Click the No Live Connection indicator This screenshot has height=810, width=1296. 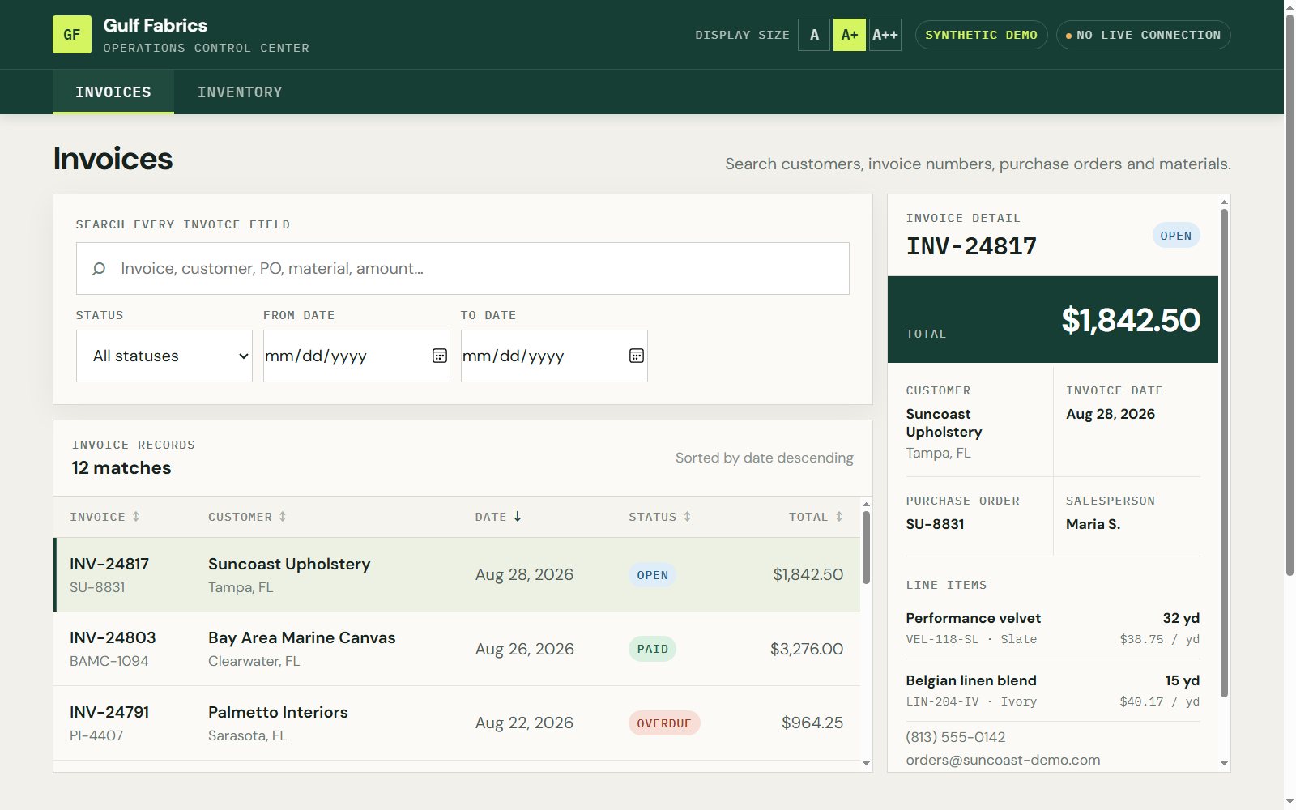(1143, 35)
